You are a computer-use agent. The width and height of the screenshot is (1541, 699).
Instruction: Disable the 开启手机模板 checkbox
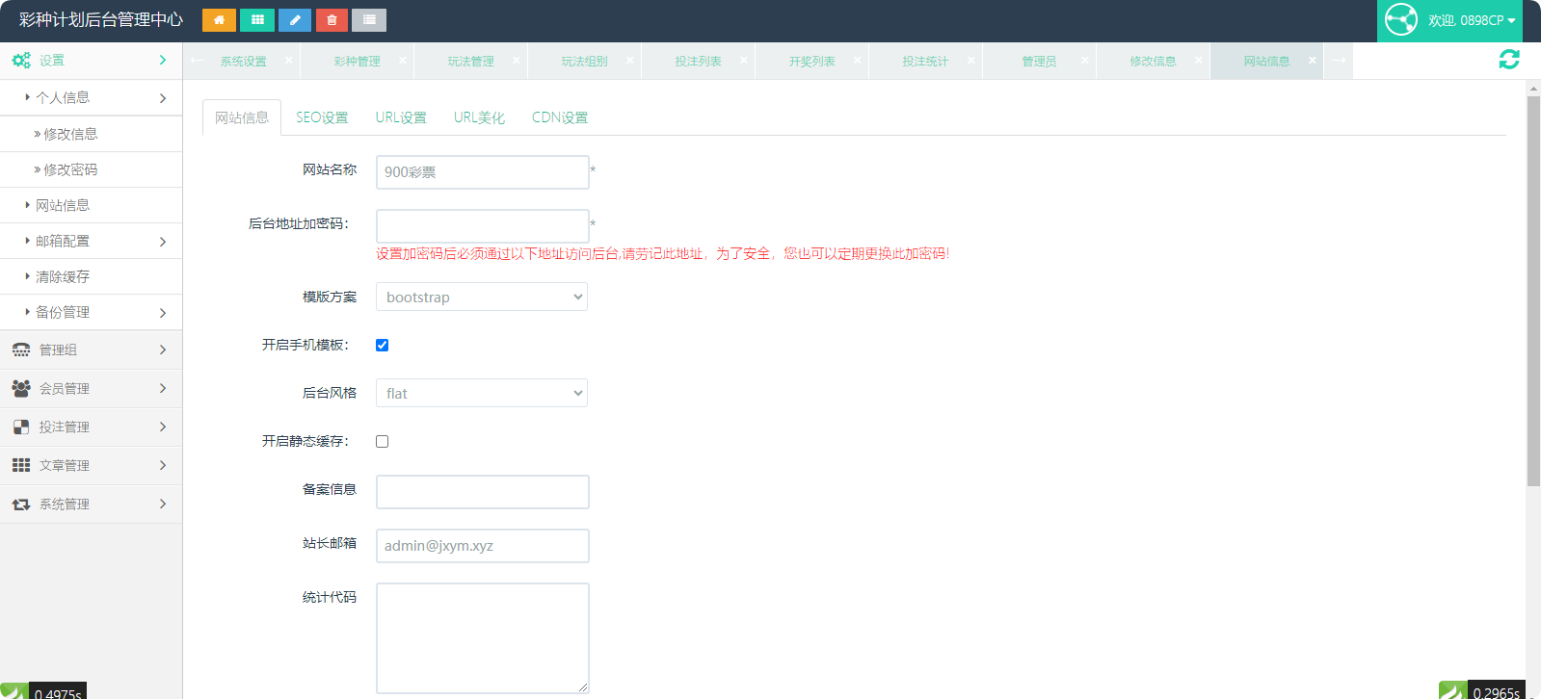383,346
